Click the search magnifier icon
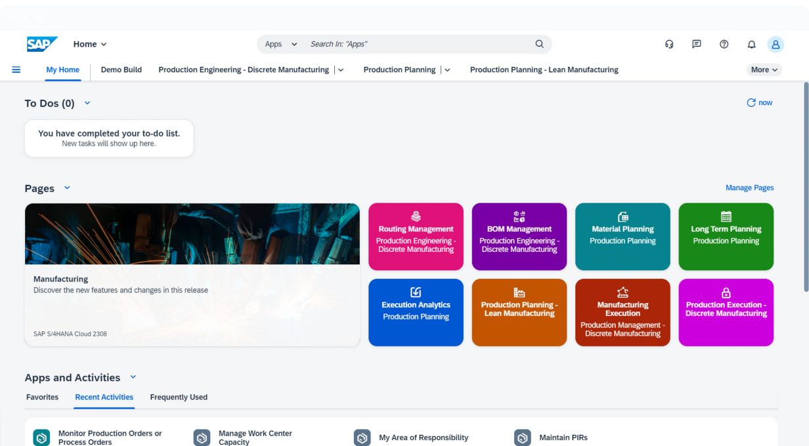Viewport: 809px width, 446px height. click(x=539, y=44)
